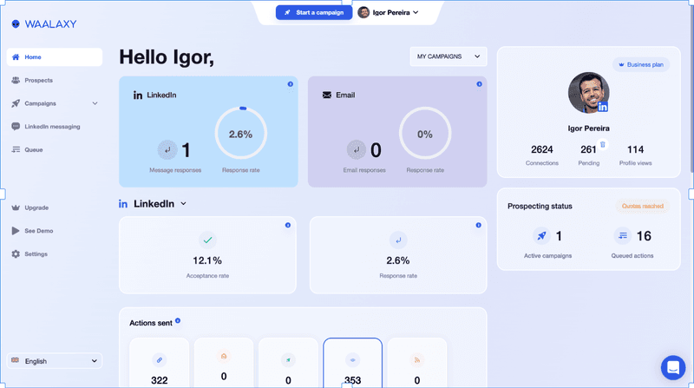Click the trash icon next to Pending
Screen dimensions: 694x388
click(602, 144)
